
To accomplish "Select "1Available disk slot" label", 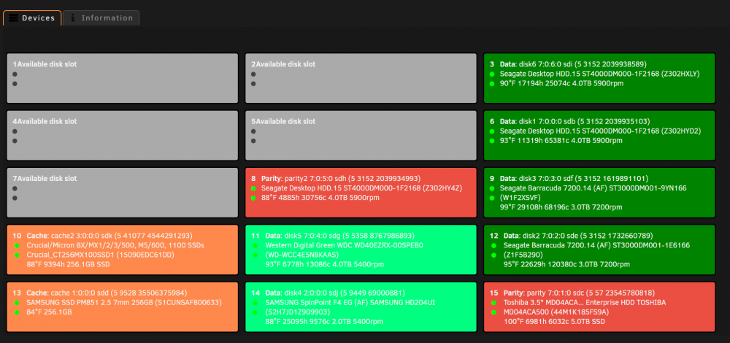I will point(45,64).
